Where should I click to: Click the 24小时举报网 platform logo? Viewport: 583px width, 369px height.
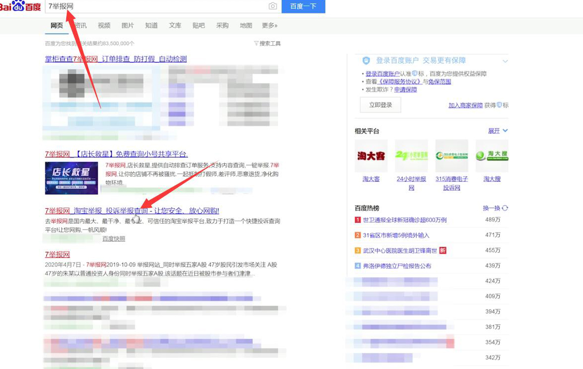coord(411,156)
